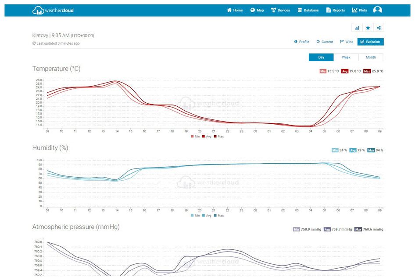Open the Map page

coord(257,10)
